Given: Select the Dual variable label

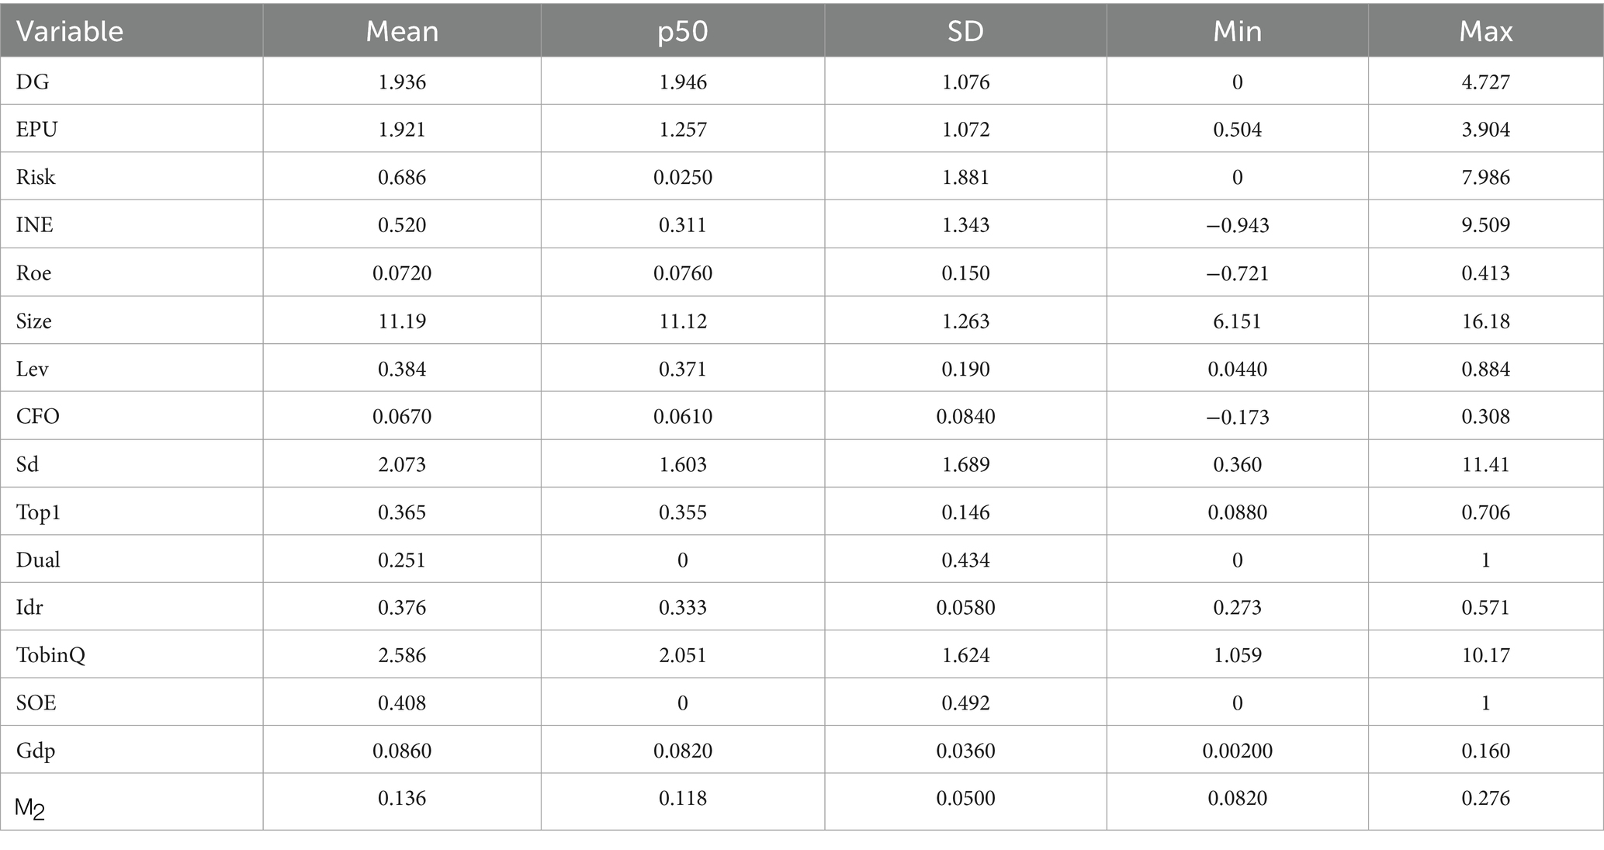Looking at the screenshot, I should [x=38, y=560].
